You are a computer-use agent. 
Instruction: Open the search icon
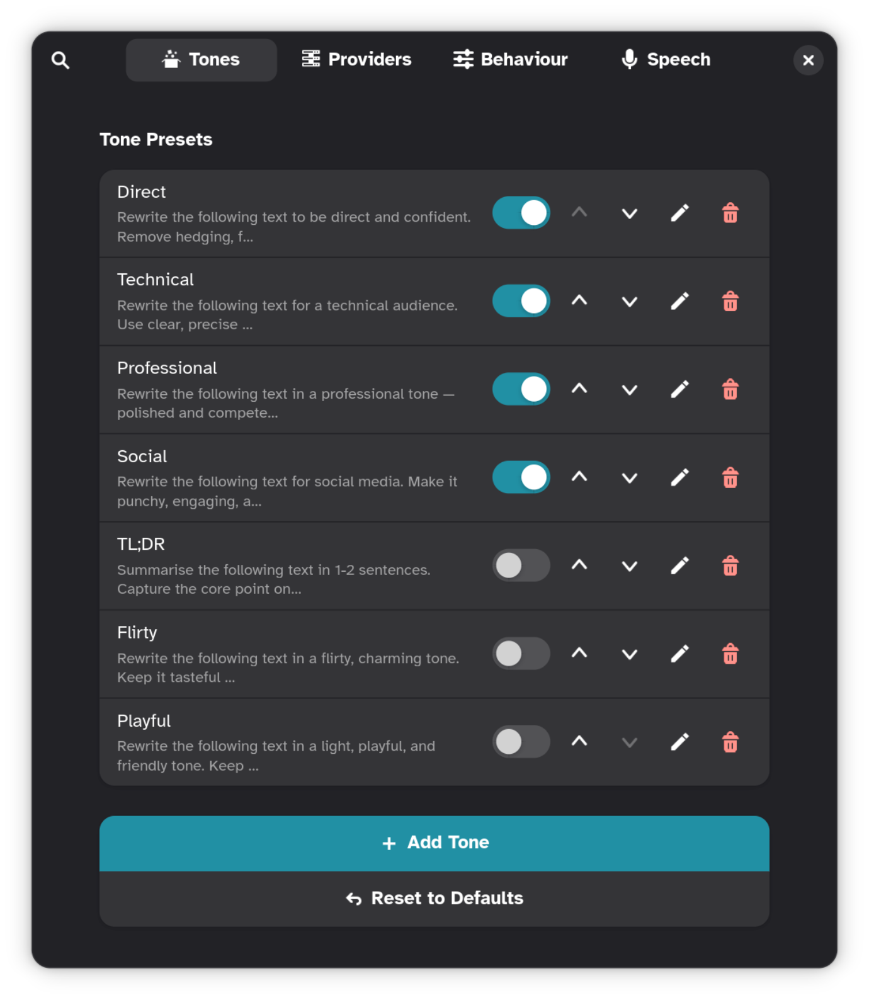(x=60, y=60)
